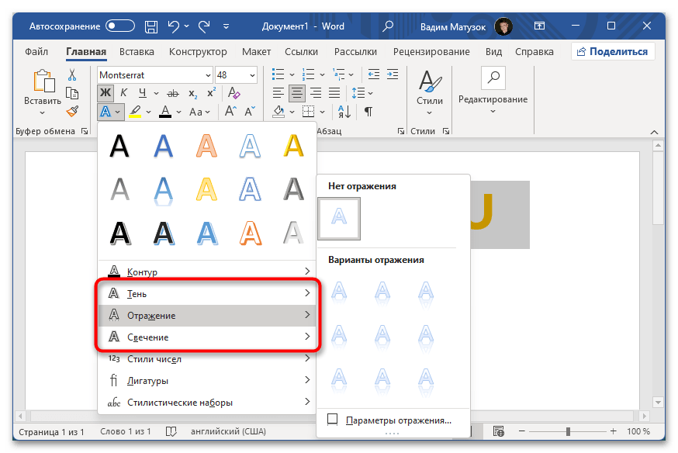Center-align text using alignment icon
The height and width of the screenshot is (453, 678).
point(296,94)
